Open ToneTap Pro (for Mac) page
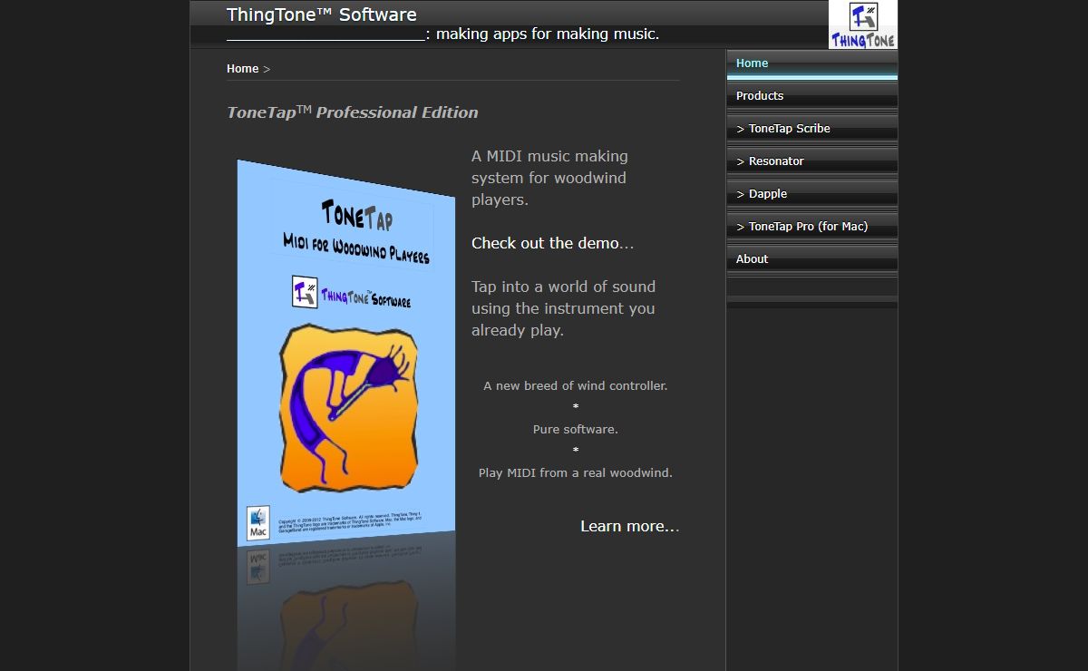 pyautogui.click(x=812, y=227)
